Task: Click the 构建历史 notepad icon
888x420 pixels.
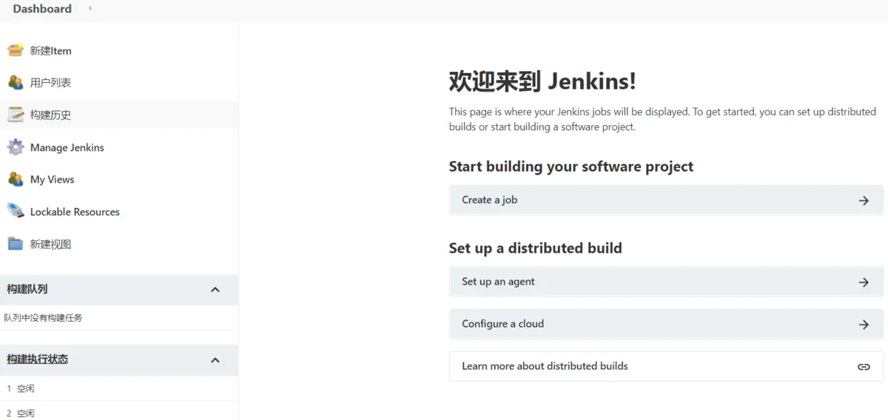Action: pyautogui.click(x=16, y=115)
